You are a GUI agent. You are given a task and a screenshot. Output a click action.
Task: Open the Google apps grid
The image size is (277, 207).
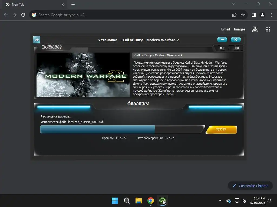[268, 29]
